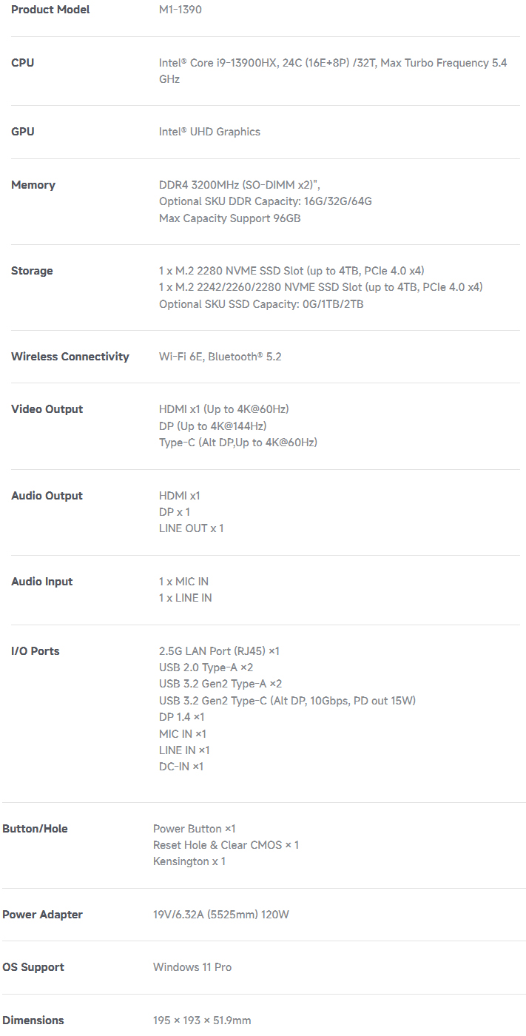The height and width of the screenshot is (1036, 526).
Task: Click the 2.5G LAN Port (RJ45) entry
Action: pyautogui.click(x=220, y=651)
